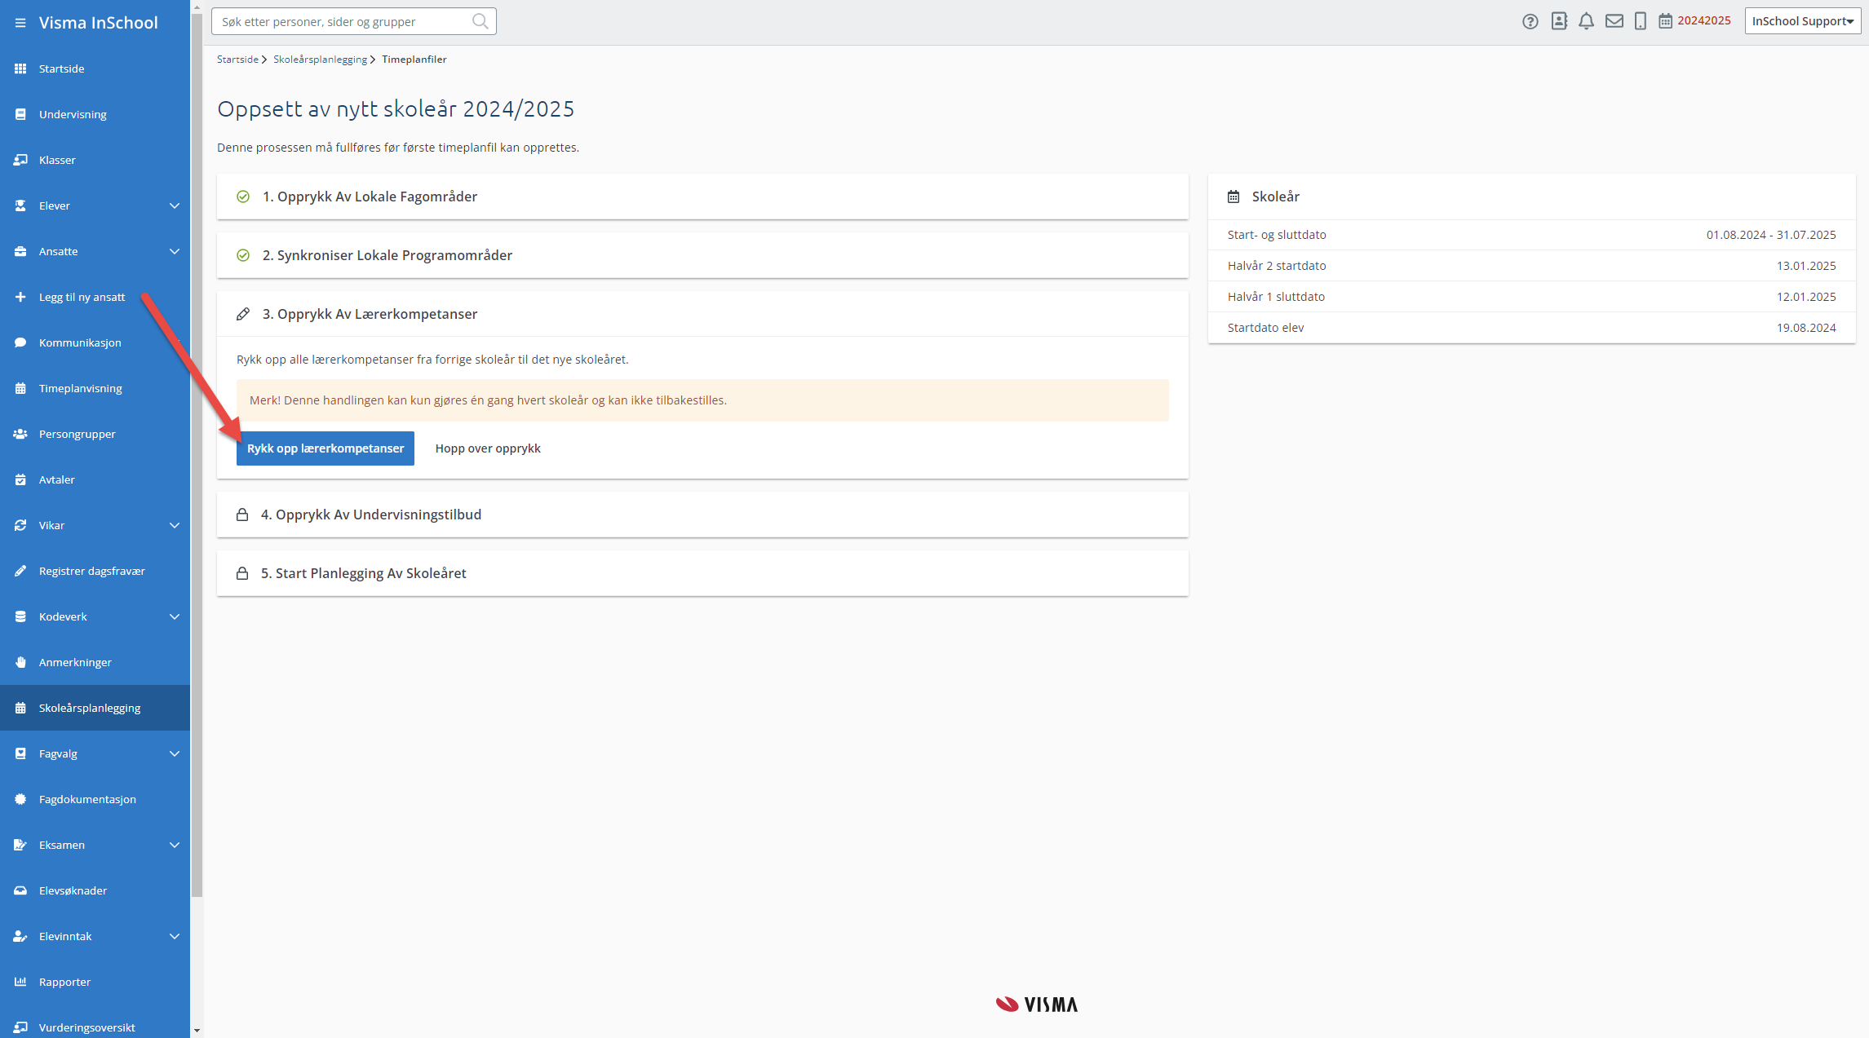Image resolution: width=1869 pixels, height=1038 pixels.
Task: Click the sidebar vertical scrollbar
Action: (197, 455)
